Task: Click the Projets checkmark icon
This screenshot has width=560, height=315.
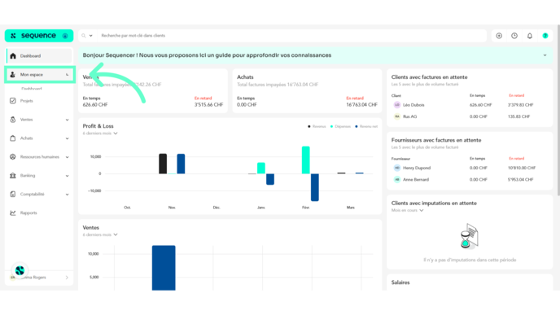Action: pos(13,101)
